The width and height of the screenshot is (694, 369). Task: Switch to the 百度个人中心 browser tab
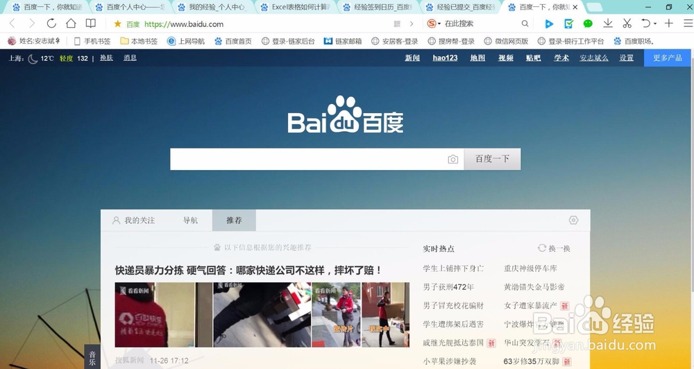130,7
